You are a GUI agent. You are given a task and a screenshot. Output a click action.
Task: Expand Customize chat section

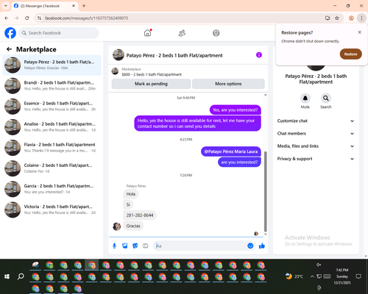tap(316, 121)
